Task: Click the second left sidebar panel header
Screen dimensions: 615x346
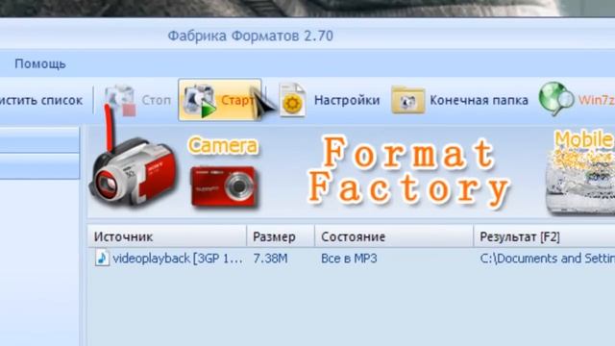Action: click(39, 166)
